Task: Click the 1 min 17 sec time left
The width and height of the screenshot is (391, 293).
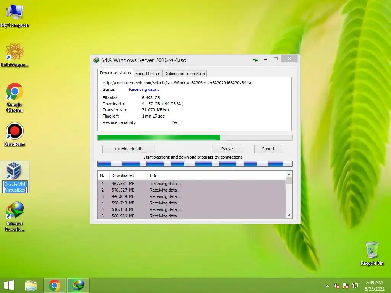Action: (x=153, y=116)
